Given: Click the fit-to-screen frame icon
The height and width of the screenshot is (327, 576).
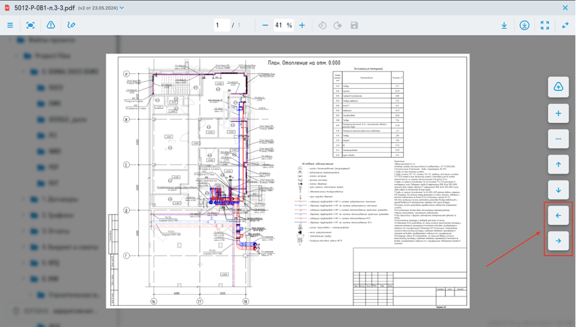Looking at the screenshot, I should 30,25.
